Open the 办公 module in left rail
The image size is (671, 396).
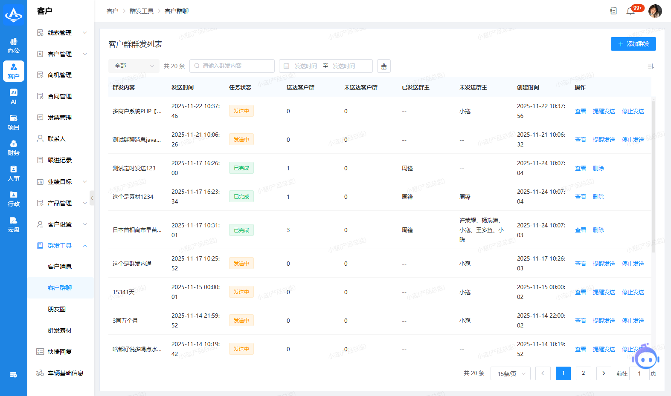pos(14,46)
